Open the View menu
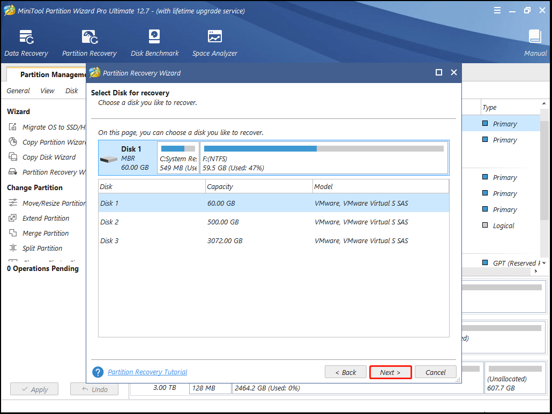 pyautogui.click(x=47, y=91)
